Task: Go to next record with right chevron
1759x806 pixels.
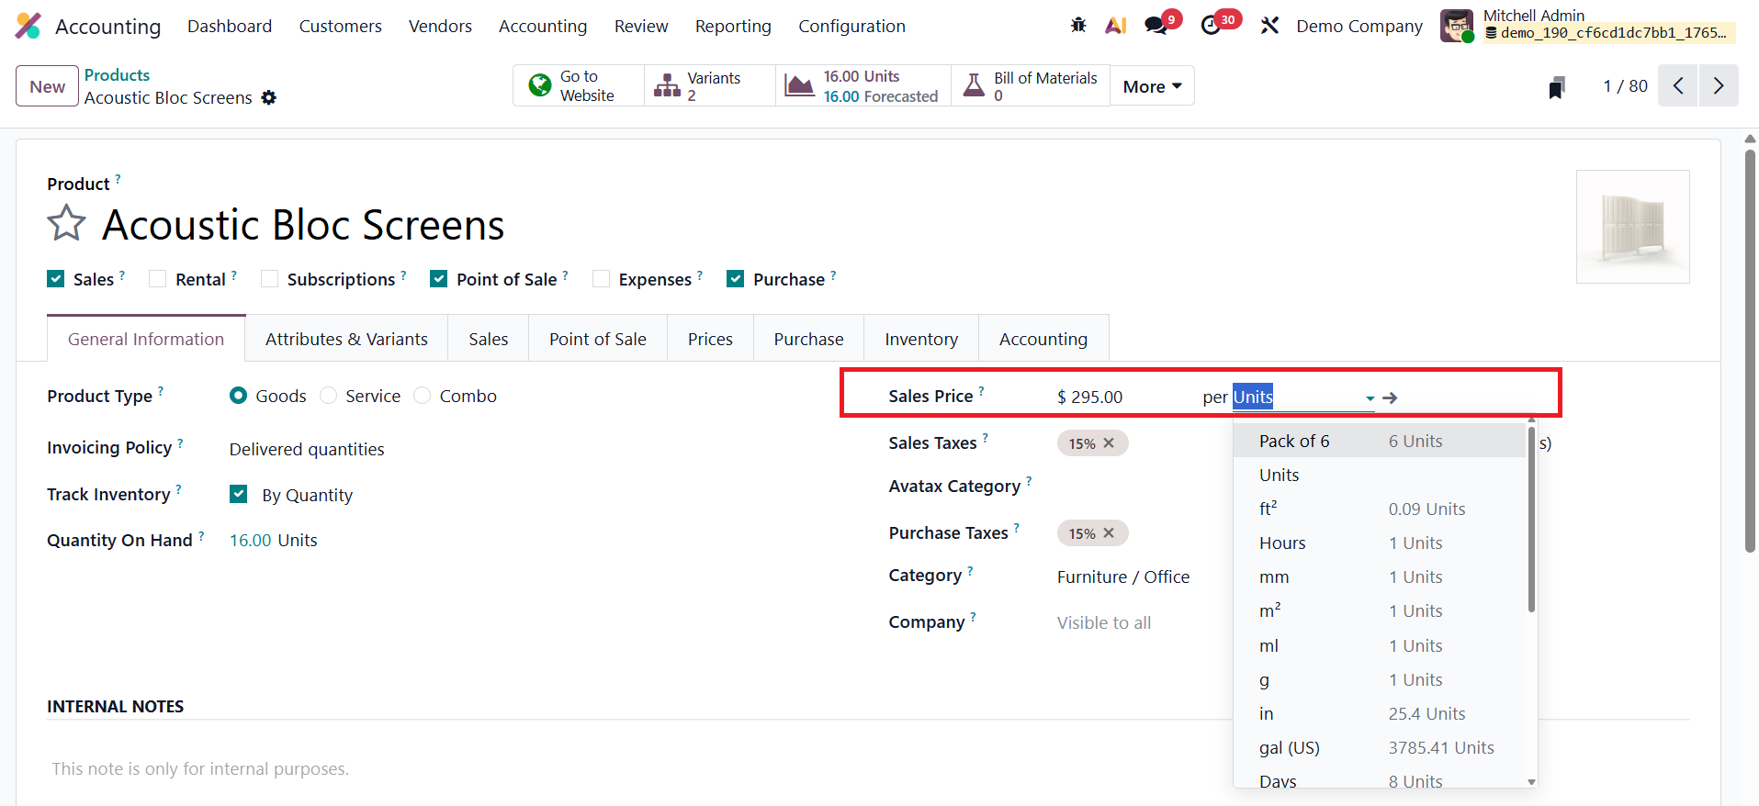Action: [1718, 86]
